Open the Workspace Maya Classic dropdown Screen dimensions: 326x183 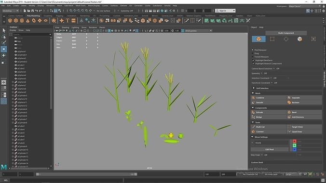pyautogui.click(x=305, y=6)
